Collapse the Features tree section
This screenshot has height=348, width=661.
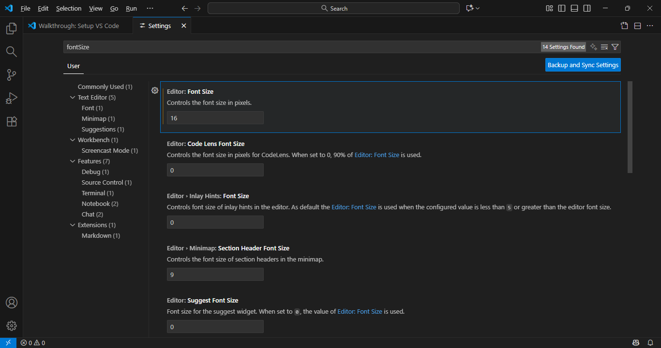coord(73,161)
